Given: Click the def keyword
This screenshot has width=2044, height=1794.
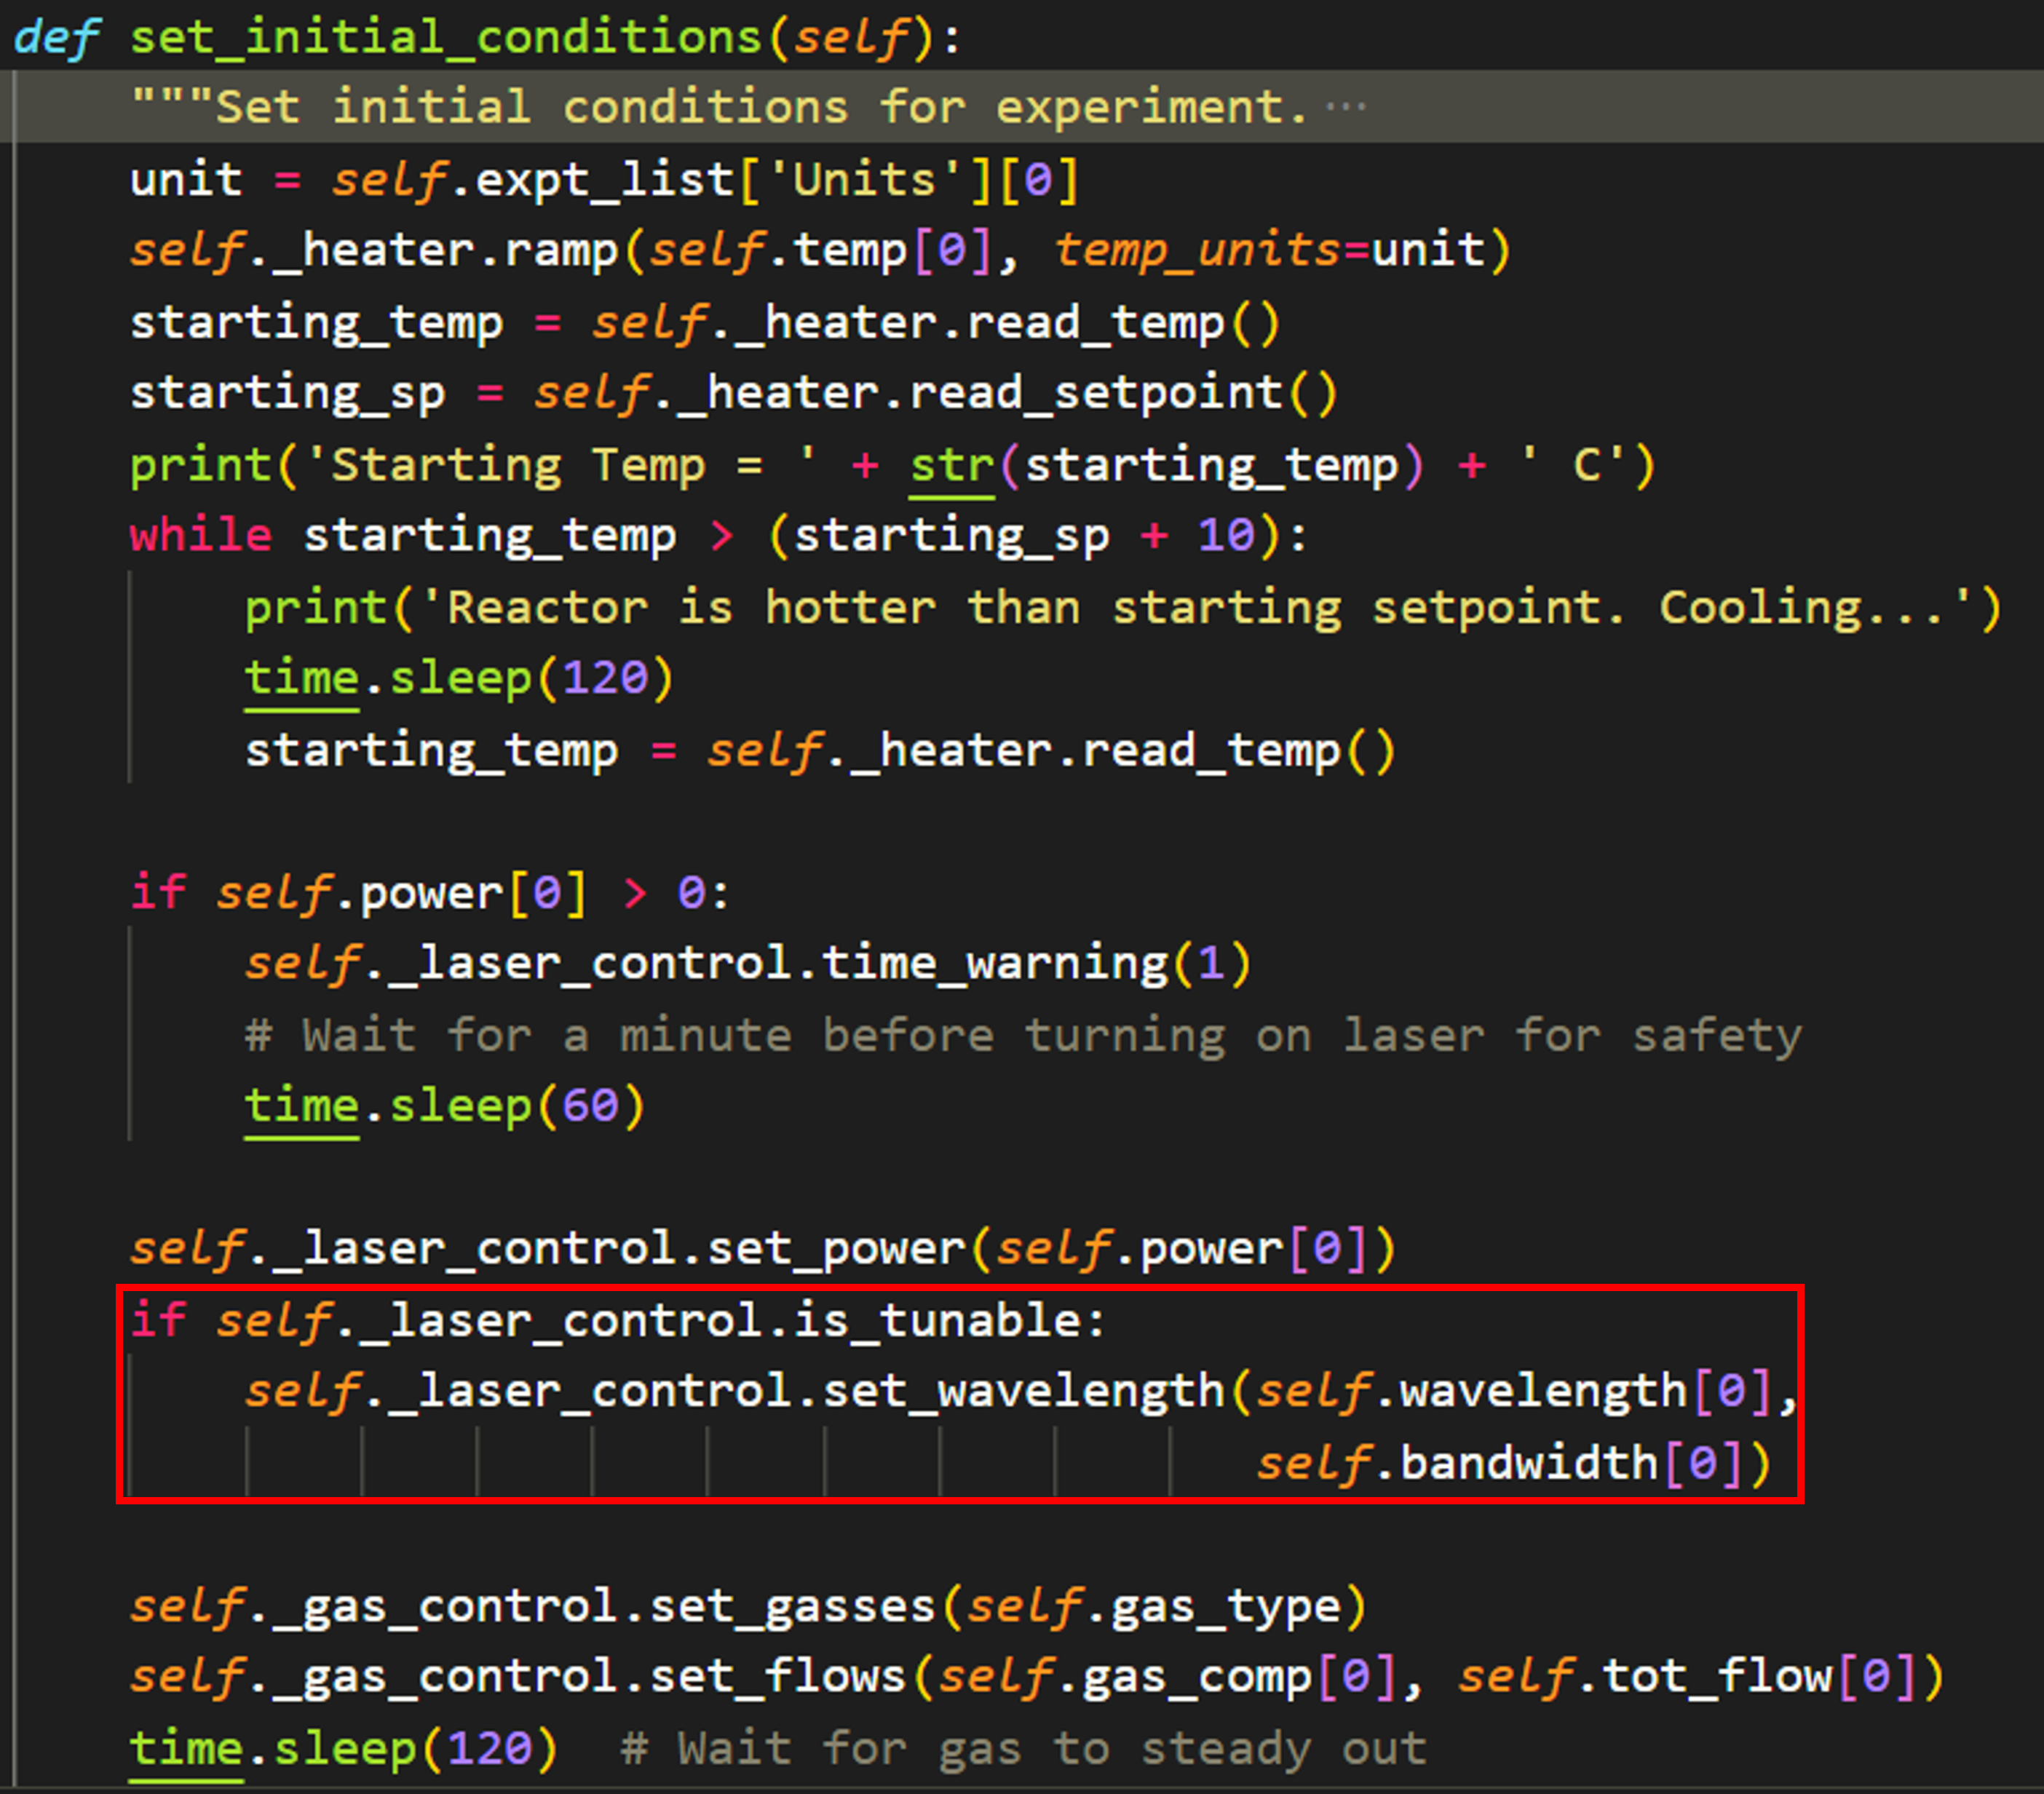Looking at the screenshot, I should click(57, 38).
